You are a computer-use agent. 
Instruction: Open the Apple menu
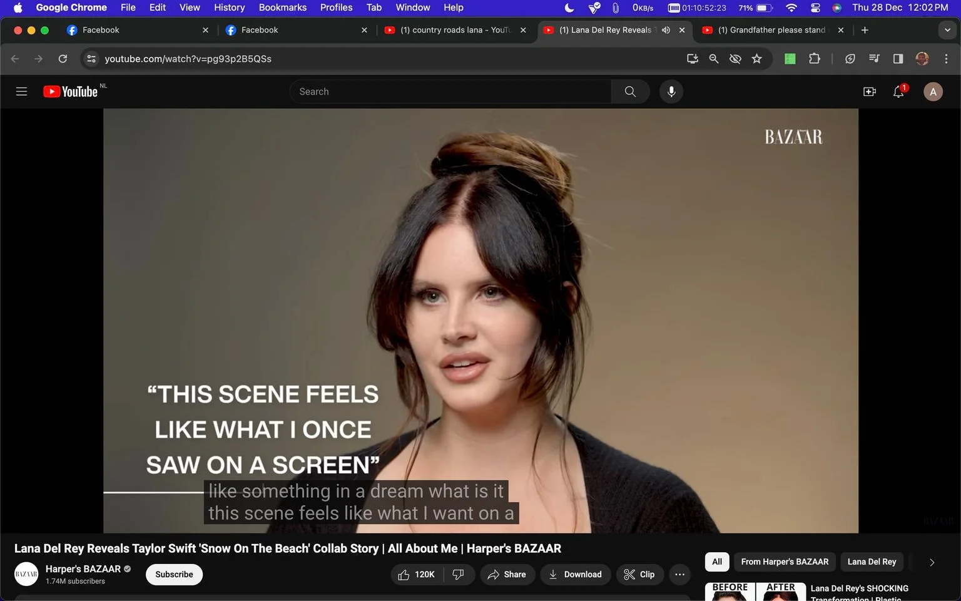18,8
